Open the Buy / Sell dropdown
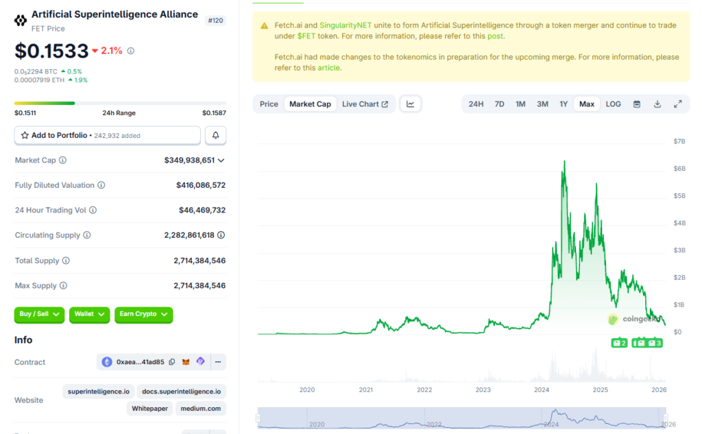Screen dimensions: 702x434 click(39, 314)
